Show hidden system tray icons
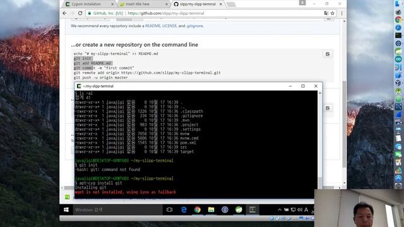Viewport: 404px width, 227px height. 280,210
